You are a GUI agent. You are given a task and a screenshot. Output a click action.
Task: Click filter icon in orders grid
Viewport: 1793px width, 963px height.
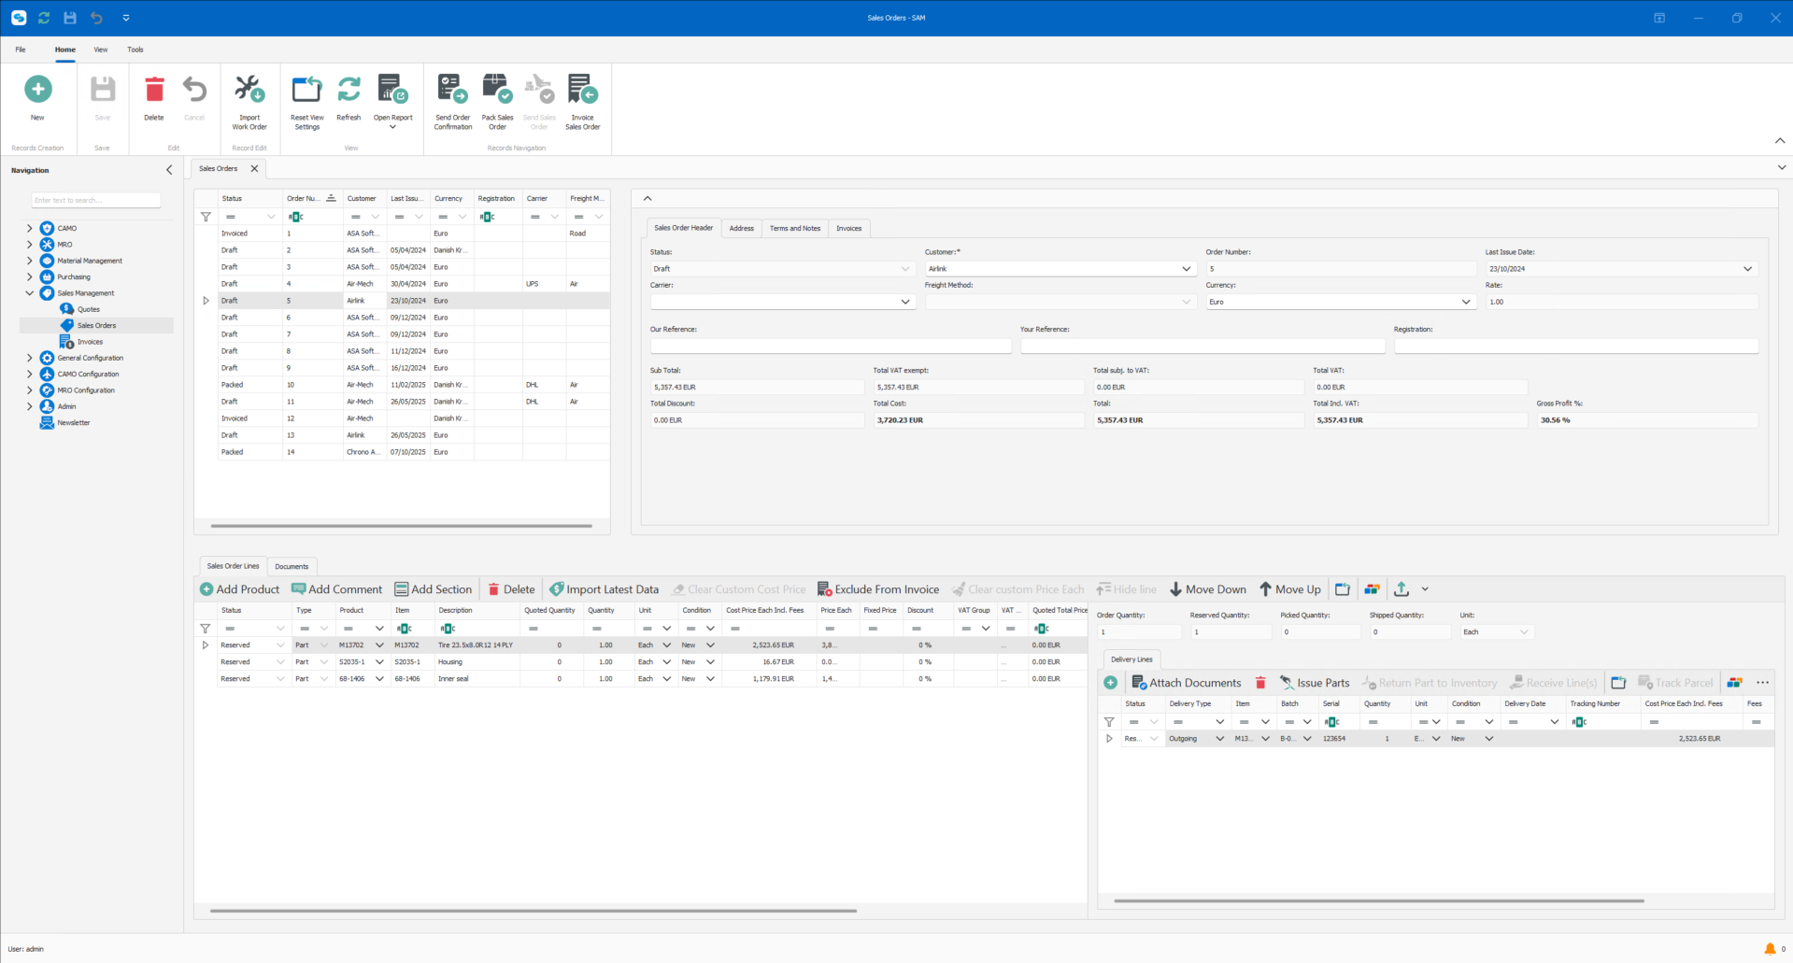pyautogui.click(x=206, y=217)
